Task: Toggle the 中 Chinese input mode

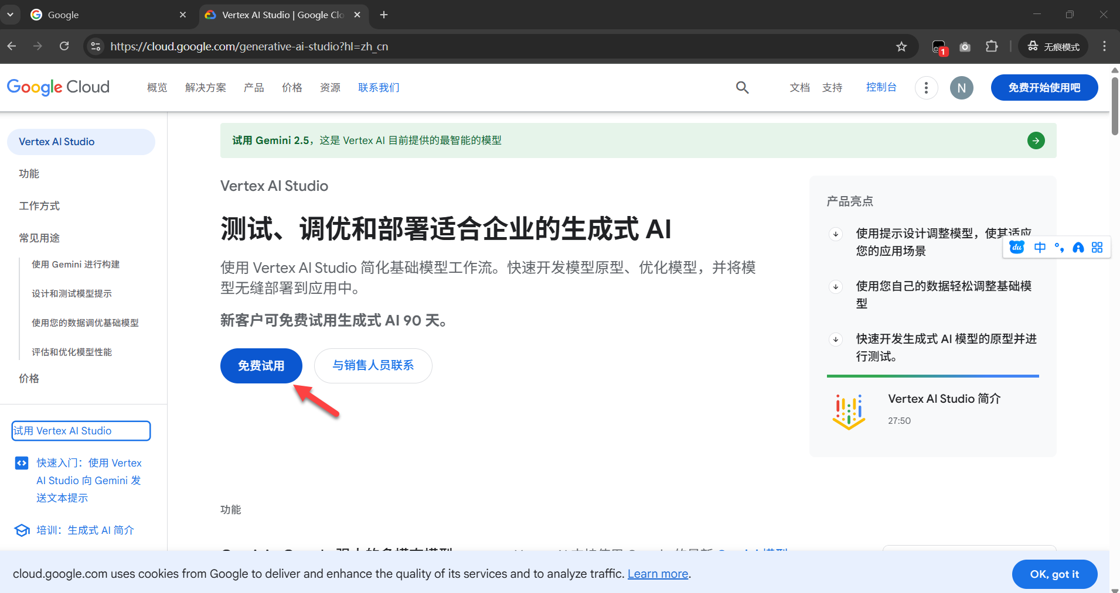Action: tap(1040, 248)
